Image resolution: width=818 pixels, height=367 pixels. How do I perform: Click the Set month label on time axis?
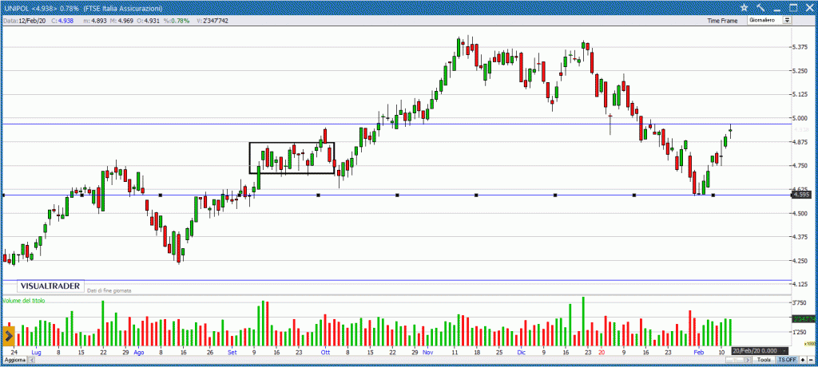(232, 353)
